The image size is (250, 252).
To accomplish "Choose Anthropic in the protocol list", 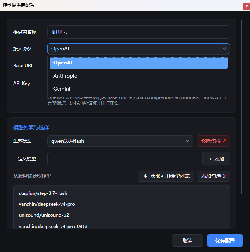I will tap(139, 76).
